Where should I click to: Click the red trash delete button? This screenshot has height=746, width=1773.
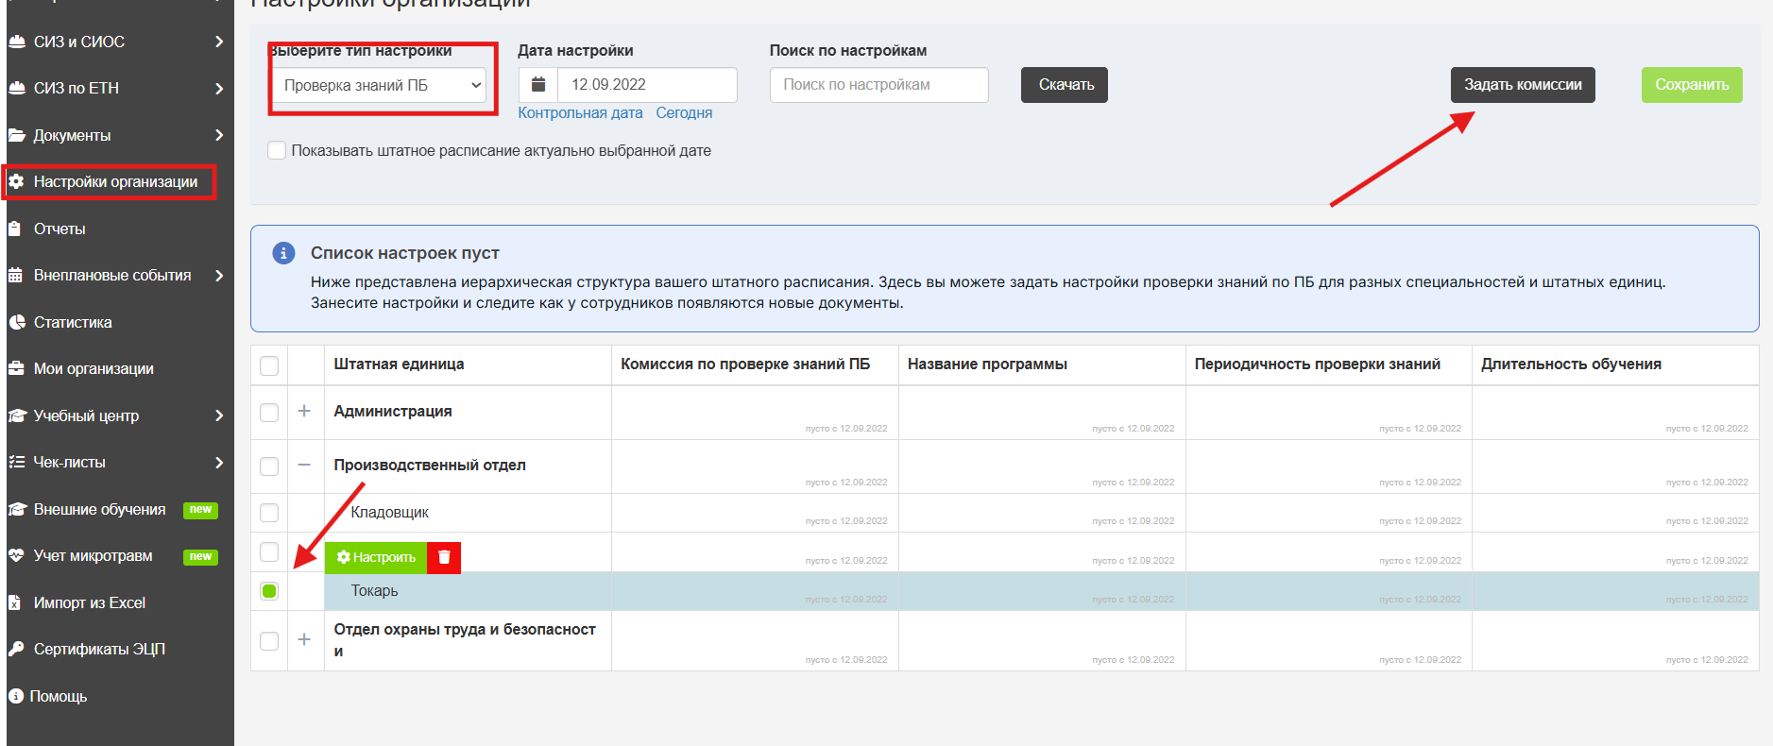[x=444, y=557]
